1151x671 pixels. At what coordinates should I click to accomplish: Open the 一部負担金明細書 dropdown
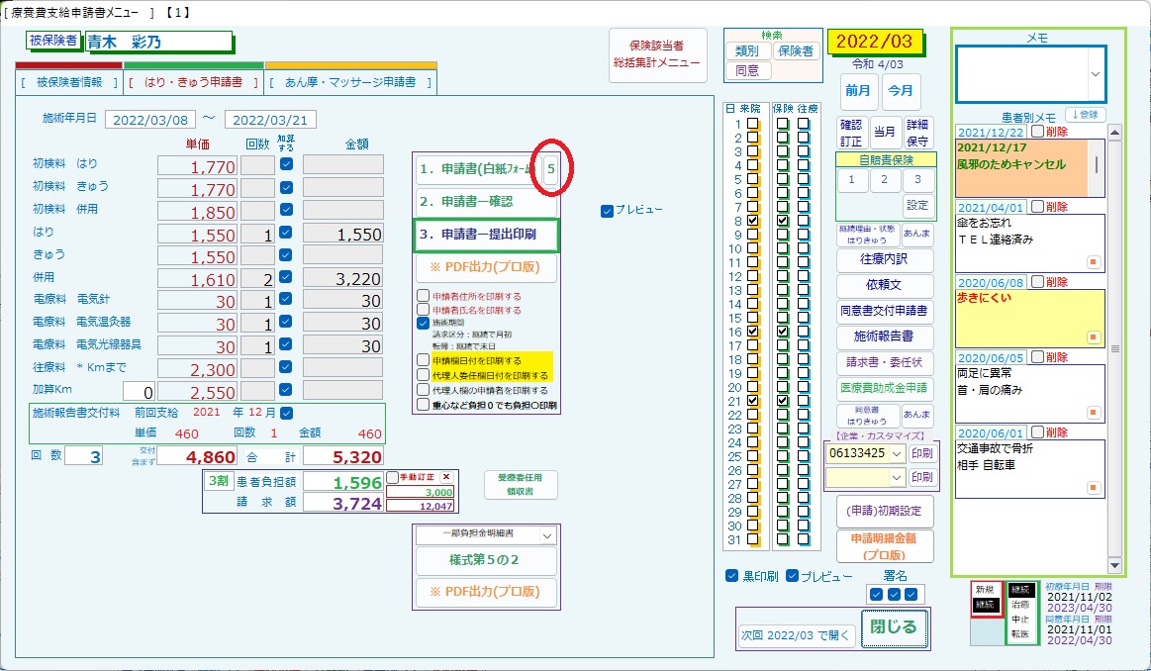point(547,536)
